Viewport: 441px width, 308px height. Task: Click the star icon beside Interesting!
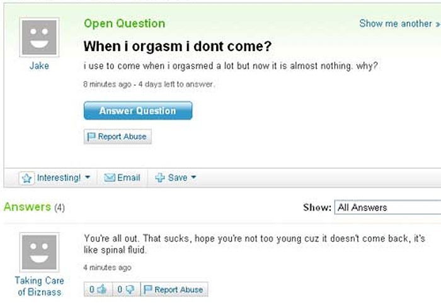click(26, 178)
